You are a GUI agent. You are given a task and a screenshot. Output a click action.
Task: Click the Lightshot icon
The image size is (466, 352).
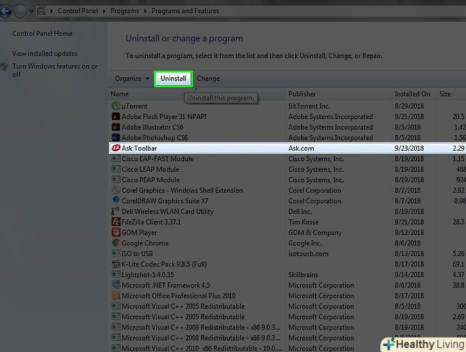tap(116, 274)
